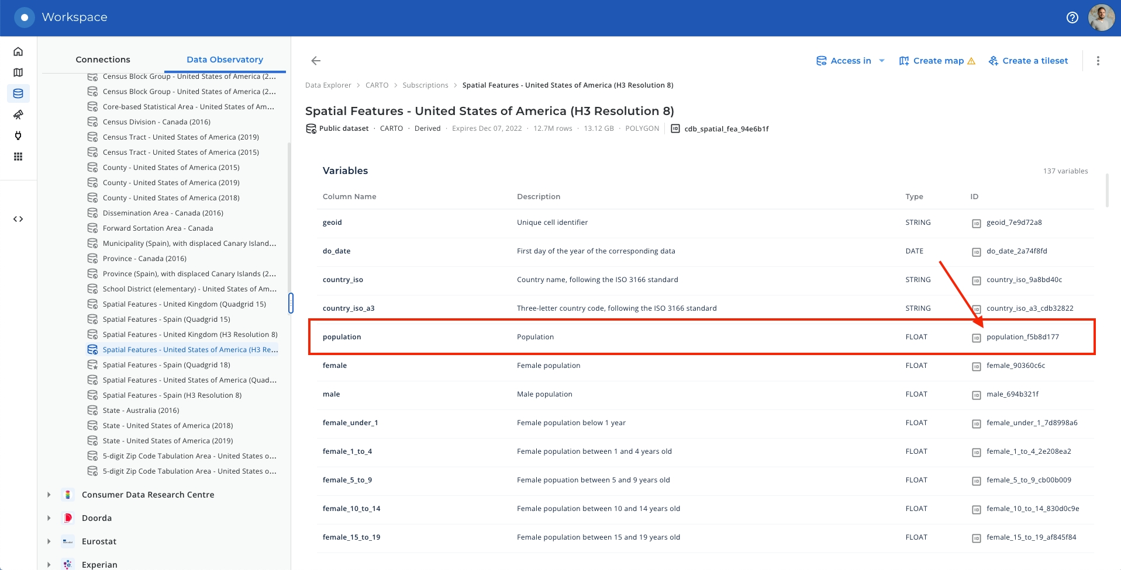Click Subscriptions in the breadcrumb
The height and width of the screenshot is (570, 1121).
[x=425, y=85]
